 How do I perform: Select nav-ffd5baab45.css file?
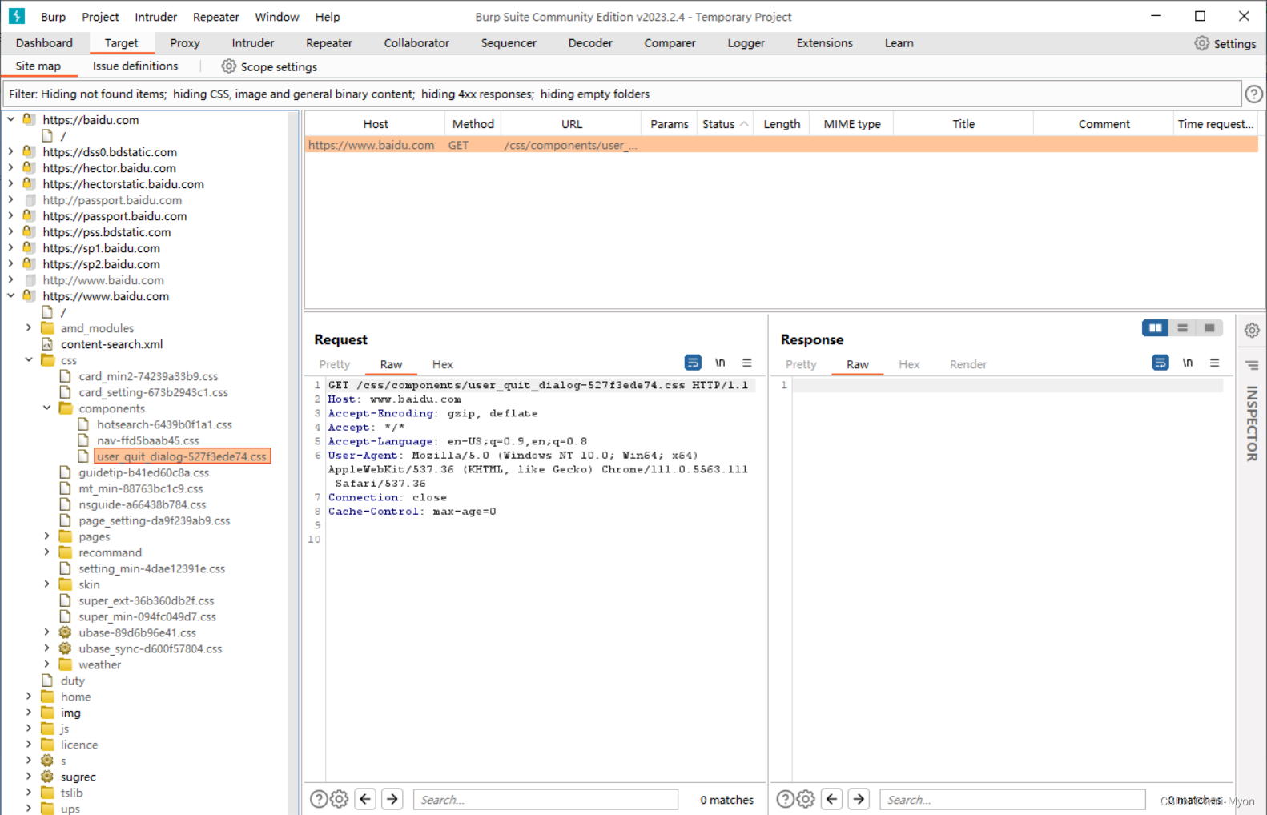tap(147, 440)
